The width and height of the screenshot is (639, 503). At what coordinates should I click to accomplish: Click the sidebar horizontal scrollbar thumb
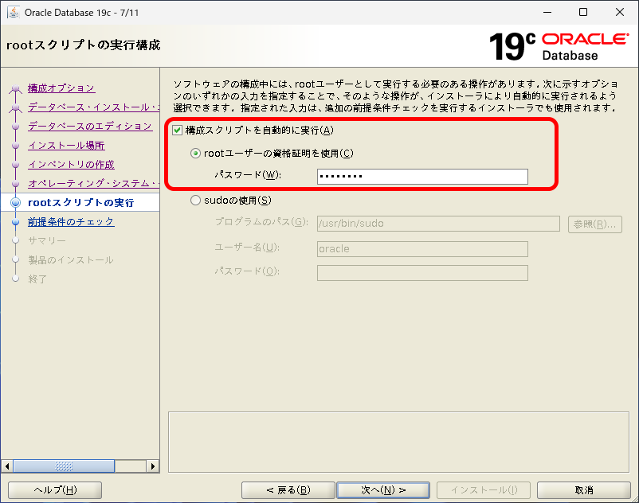(x=64, y=466)
